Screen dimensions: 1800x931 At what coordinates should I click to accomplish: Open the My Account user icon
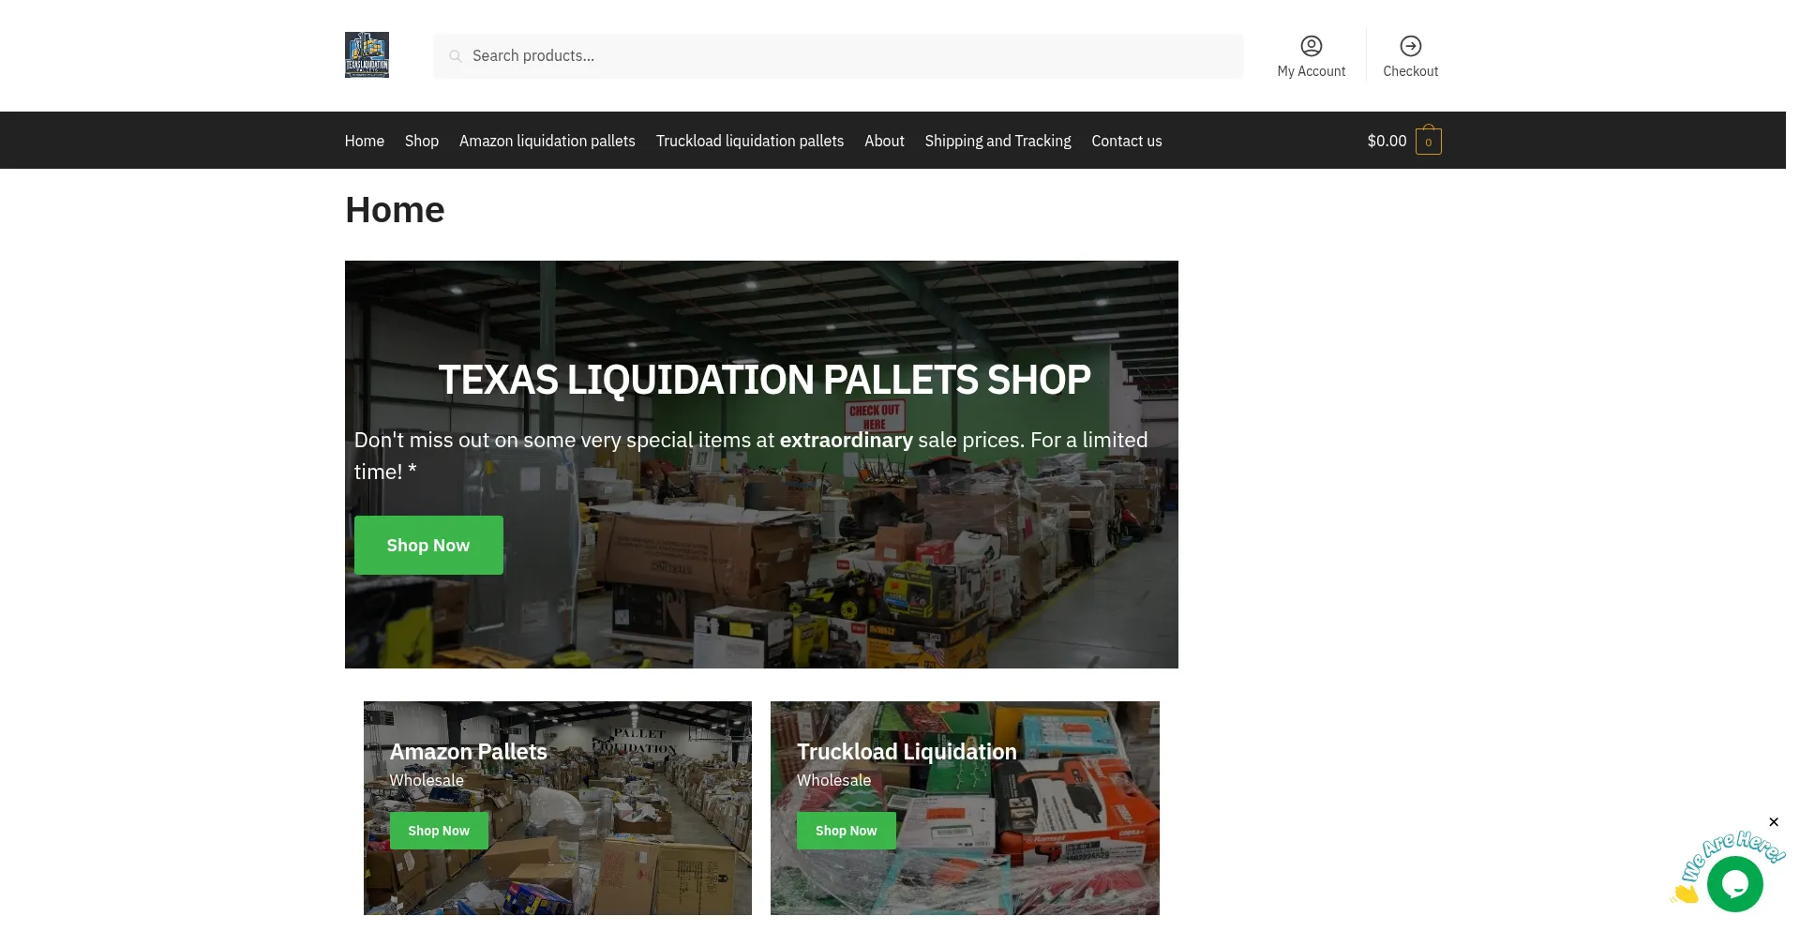point(1311,46)
